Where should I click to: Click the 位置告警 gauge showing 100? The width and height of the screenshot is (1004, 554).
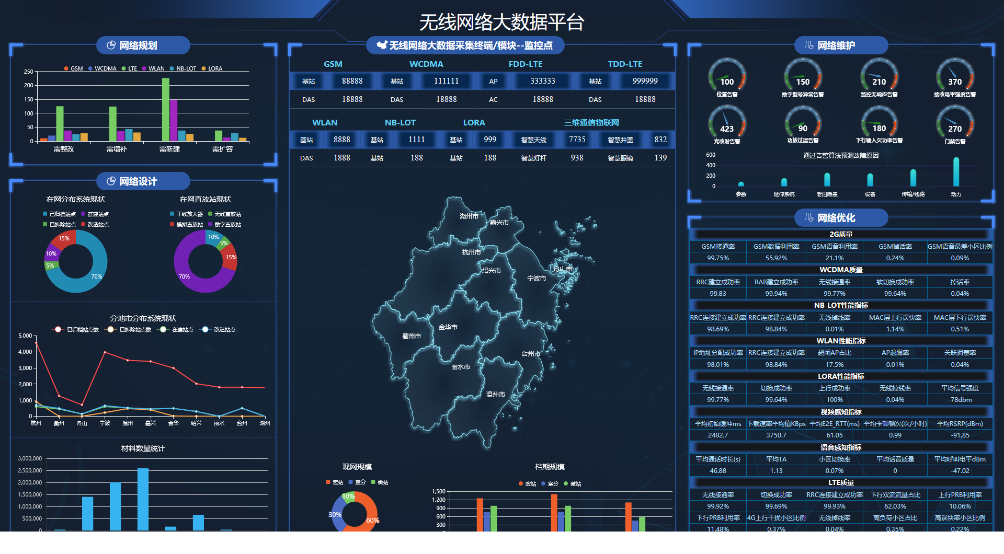coord(727,77)
